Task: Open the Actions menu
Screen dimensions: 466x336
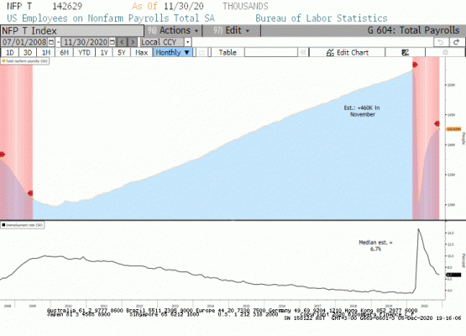Action: coord(173,30)
